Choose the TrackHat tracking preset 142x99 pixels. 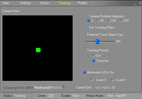[93, 61]
